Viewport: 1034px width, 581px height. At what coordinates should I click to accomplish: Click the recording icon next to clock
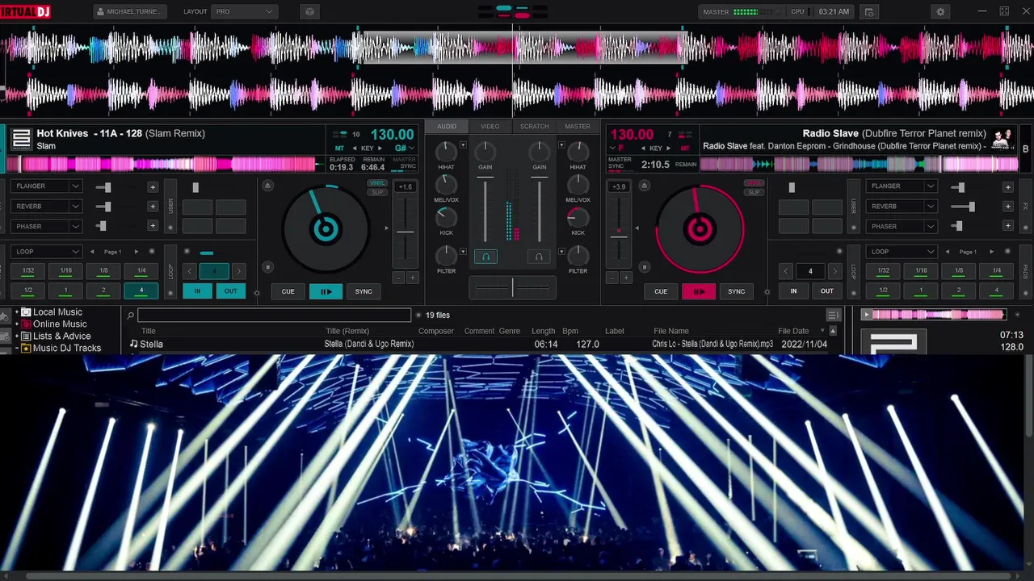pos(869,12)
